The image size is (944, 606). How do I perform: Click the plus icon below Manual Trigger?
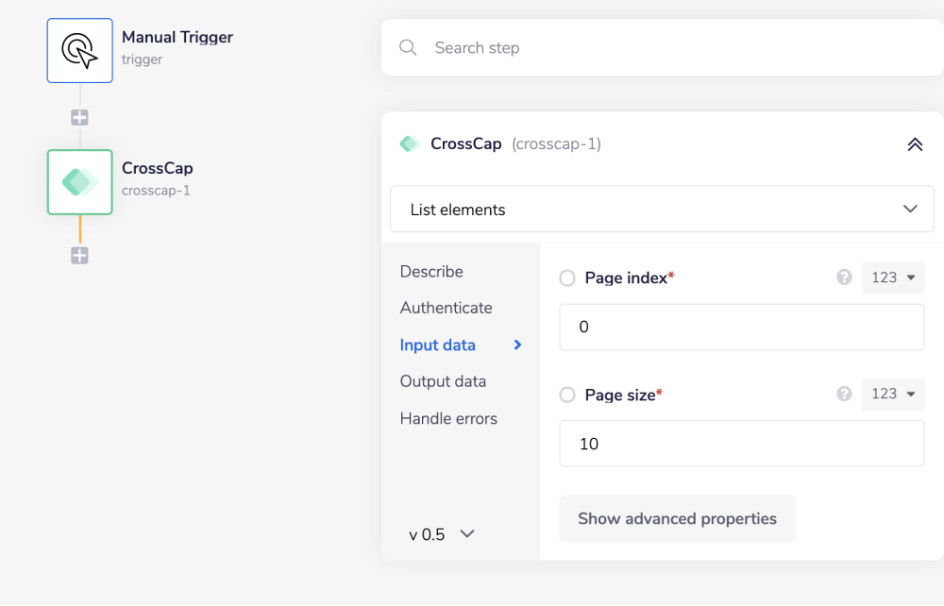tap(79, 116)
